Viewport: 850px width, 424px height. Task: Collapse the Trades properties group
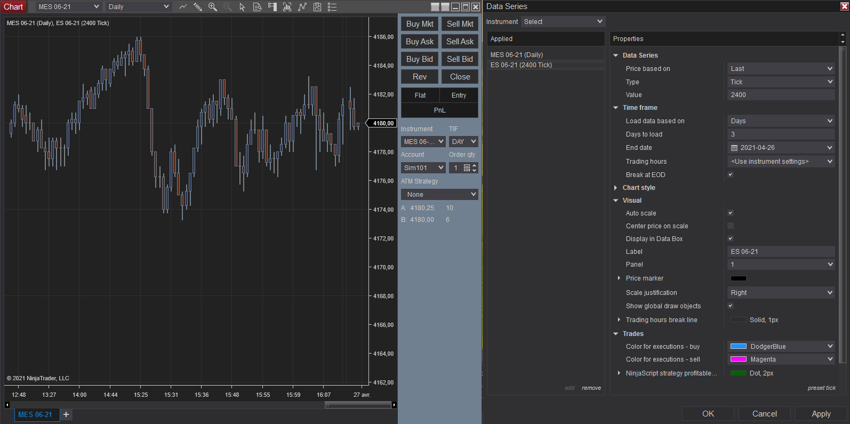click(616, 334)
